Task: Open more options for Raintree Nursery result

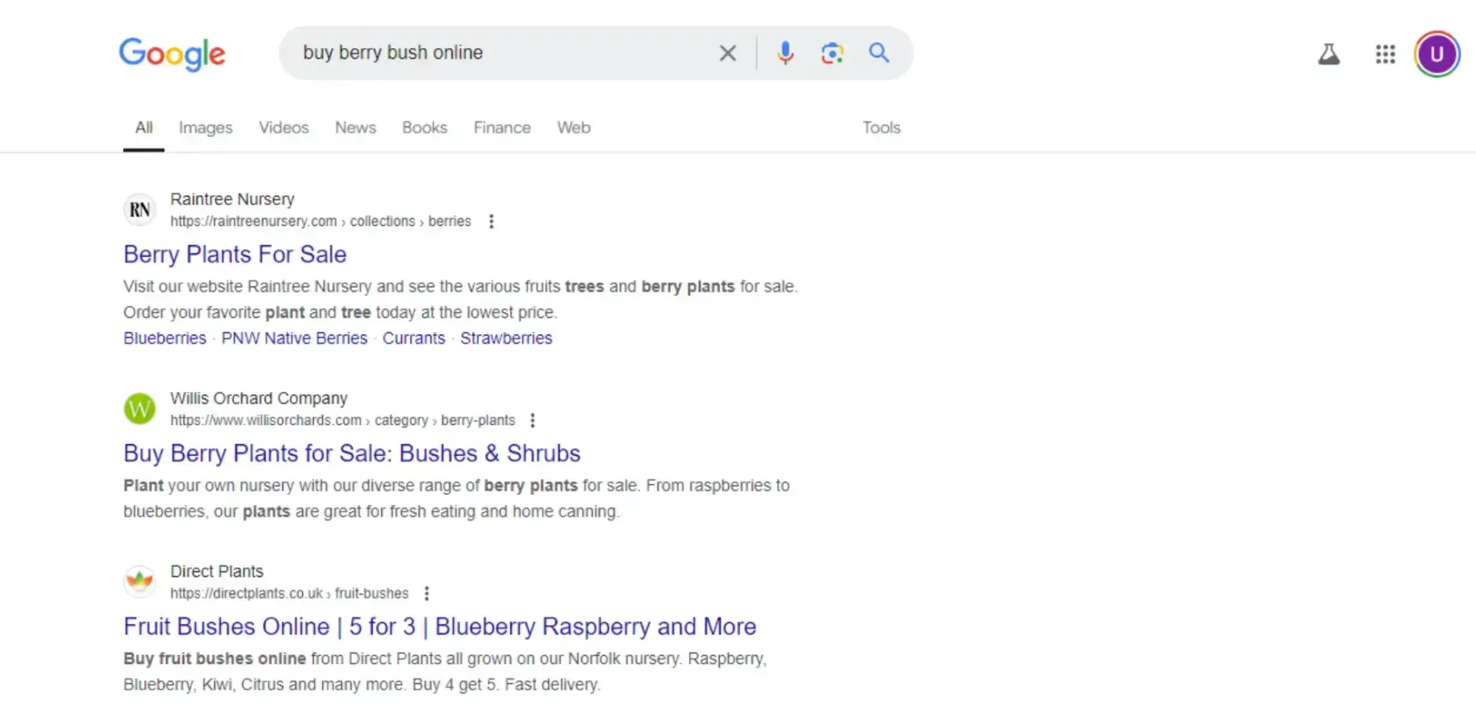Action: click(x=491, y=222)
